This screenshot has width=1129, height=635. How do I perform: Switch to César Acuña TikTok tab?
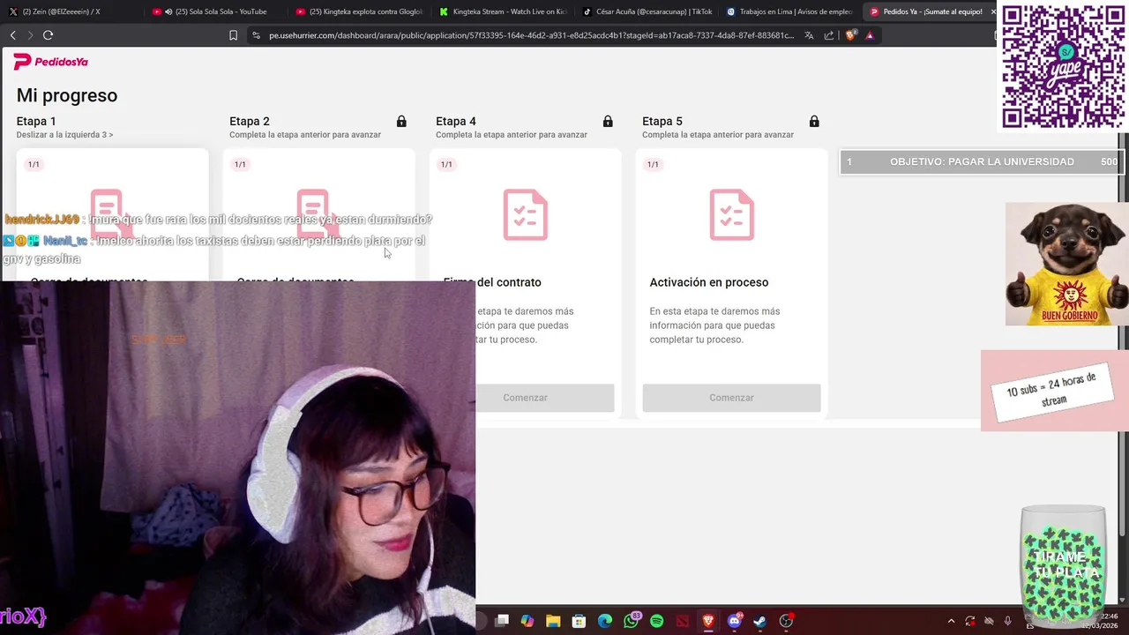[646, 11]
